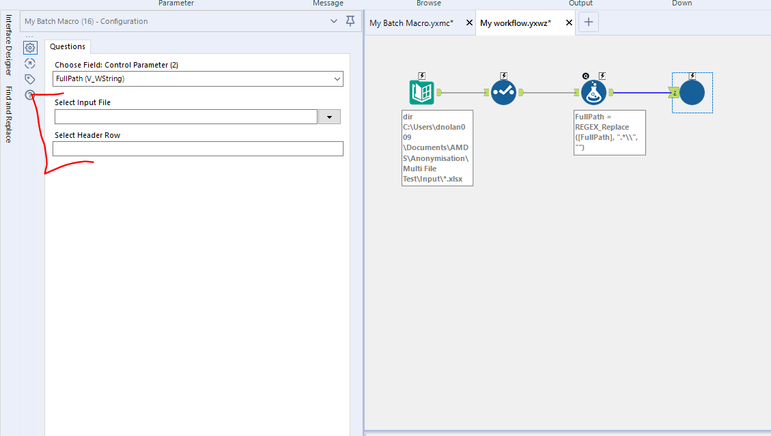Click the plus button to add a workflow
The width and height of the screenshot is (771, 436).
click(588, 22)
